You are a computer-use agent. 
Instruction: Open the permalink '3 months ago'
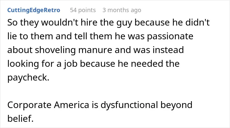tap(122, 10)
